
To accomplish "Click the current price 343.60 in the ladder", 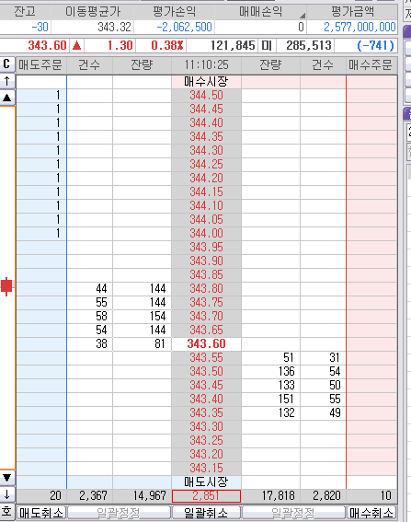I will 206,344.
